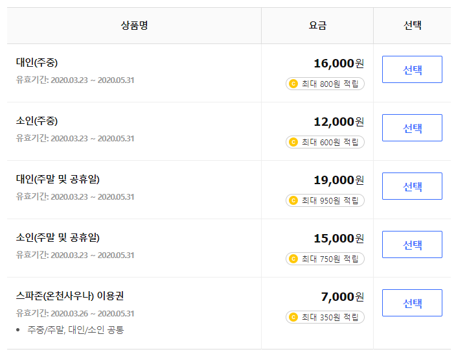The image size is (456, 356).
Task: Open the 최대 800원 적립 points badge
Action: click(x=325, y=84)
